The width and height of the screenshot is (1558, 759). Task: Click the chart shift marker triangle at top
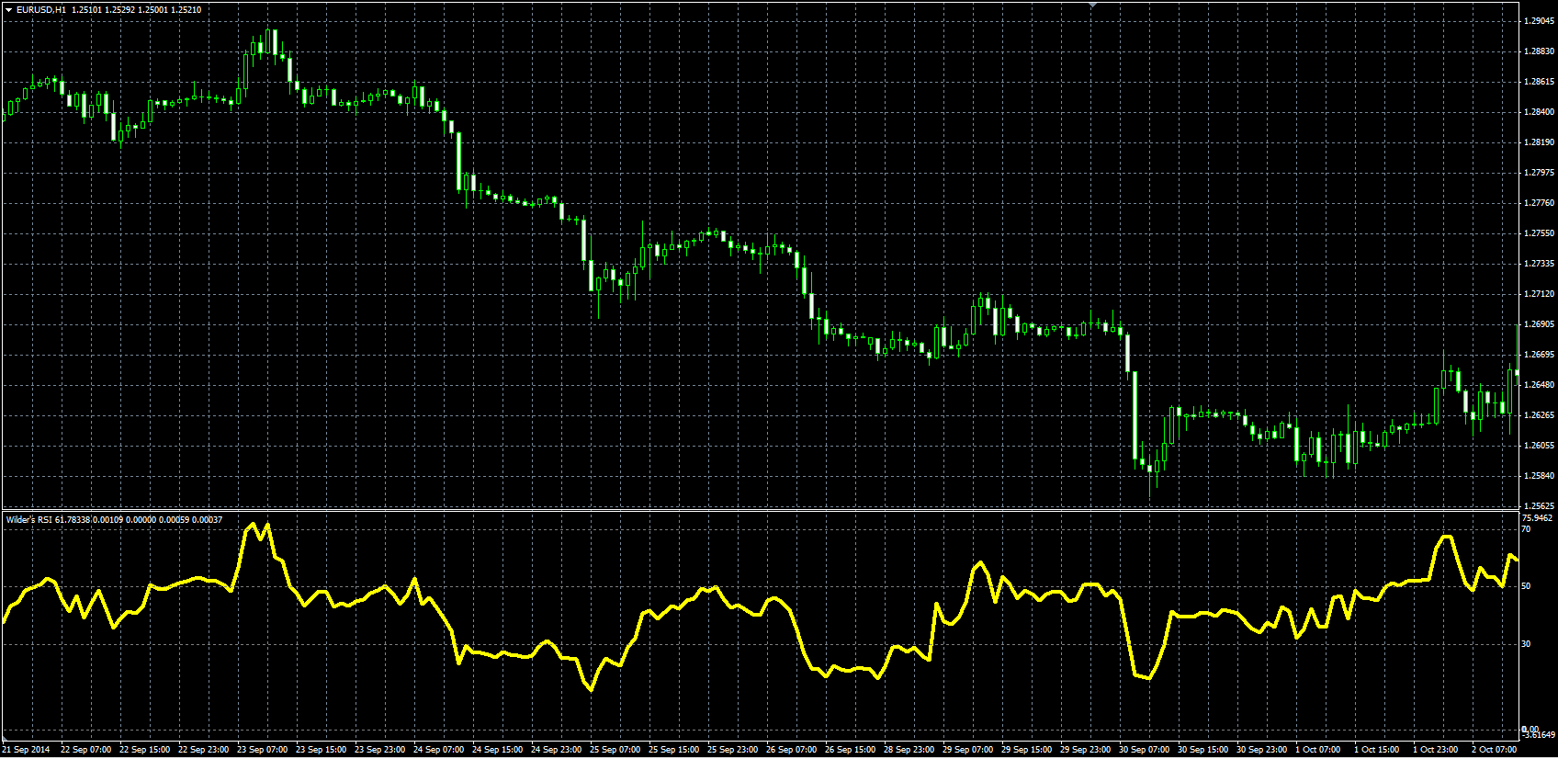click(1092, 6)
